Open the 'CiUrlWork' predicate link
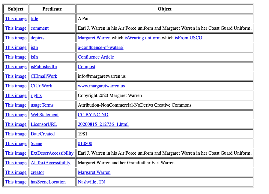This screenshot has width=269, height=194. point(41,86)
